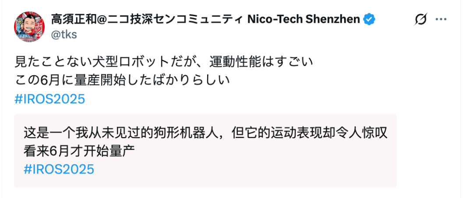This screenshot has width=473, height=198.
Task: Click the Japanese line starting 見たことない
Action: coord(164,62)
